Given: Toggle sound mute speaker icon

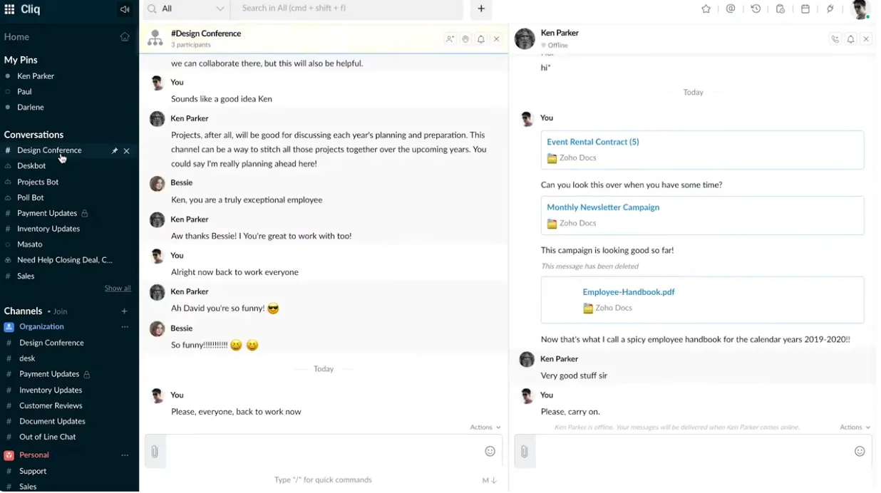Looking at the screenshot, I should tap(125, 9).
